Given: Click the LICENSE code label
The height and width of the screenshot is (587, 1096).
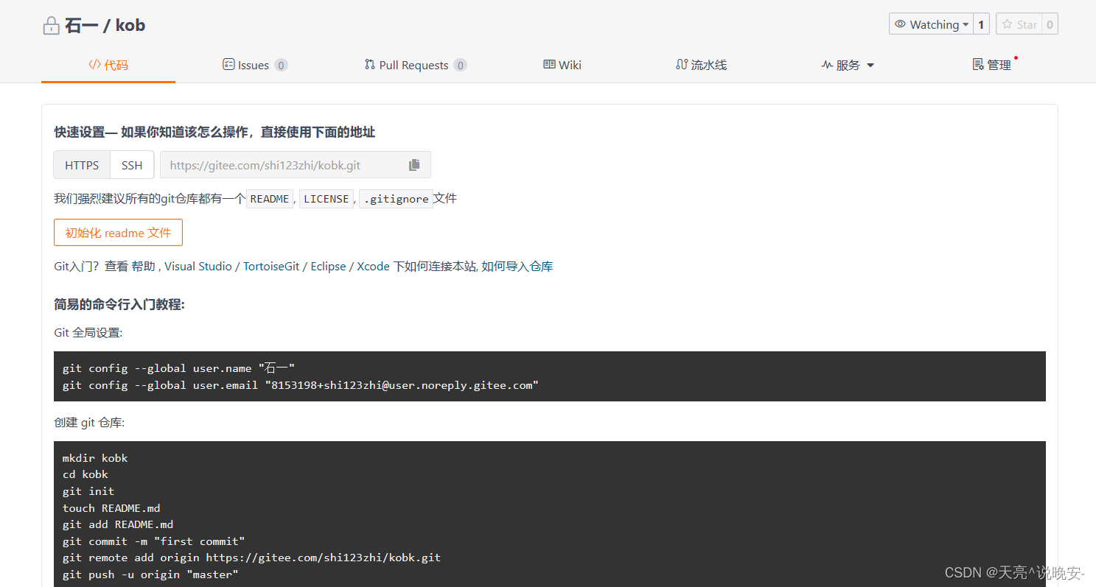Looking at the screenshot, I should click(x=327, y=199).
